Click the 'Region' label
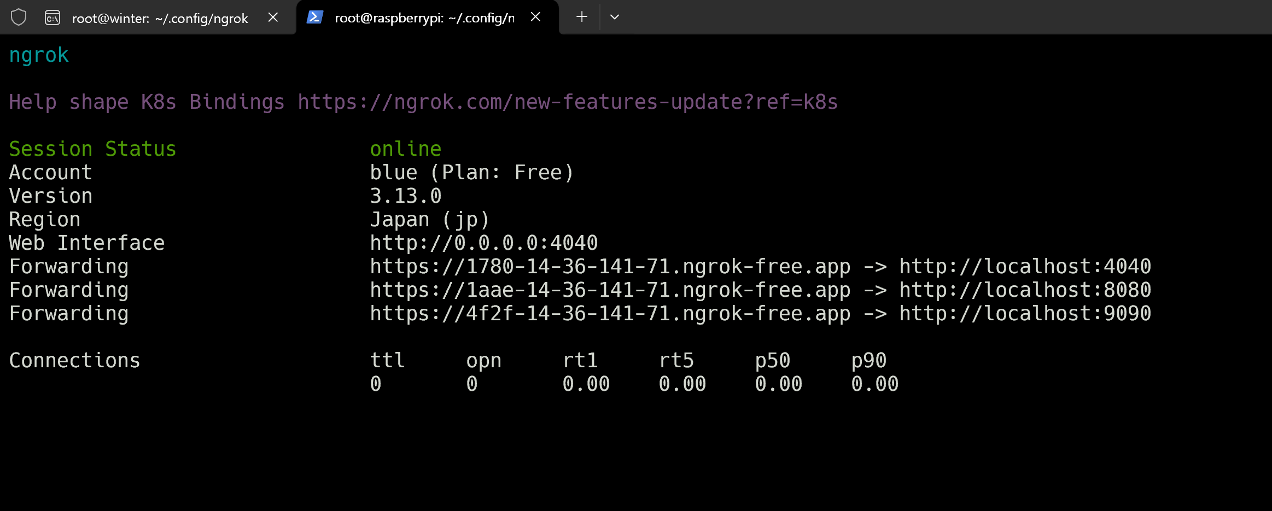Viewport: 1272px width, 511px height. point(44,219)
